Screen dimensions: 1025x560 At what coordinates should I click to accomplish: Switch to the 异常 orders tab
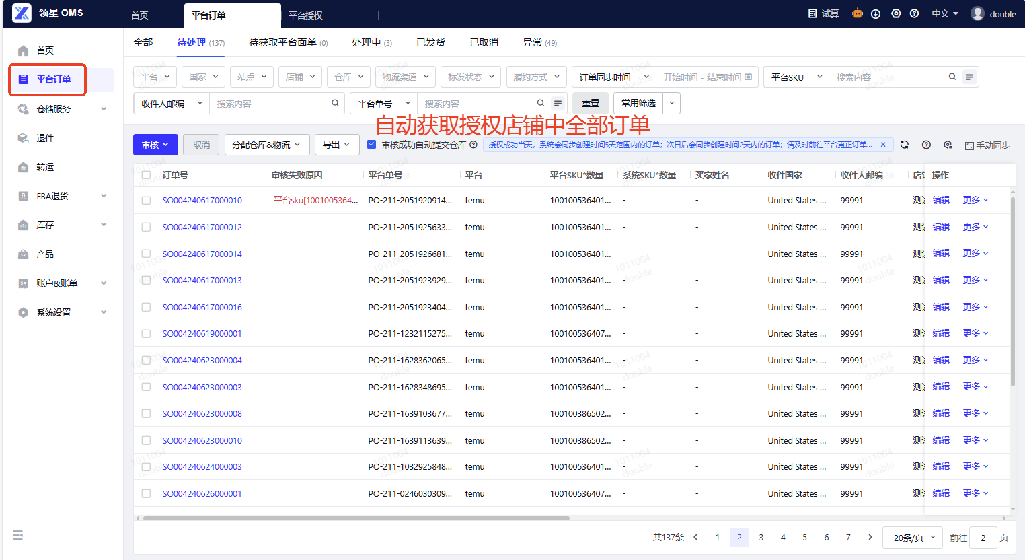(539, 42)
